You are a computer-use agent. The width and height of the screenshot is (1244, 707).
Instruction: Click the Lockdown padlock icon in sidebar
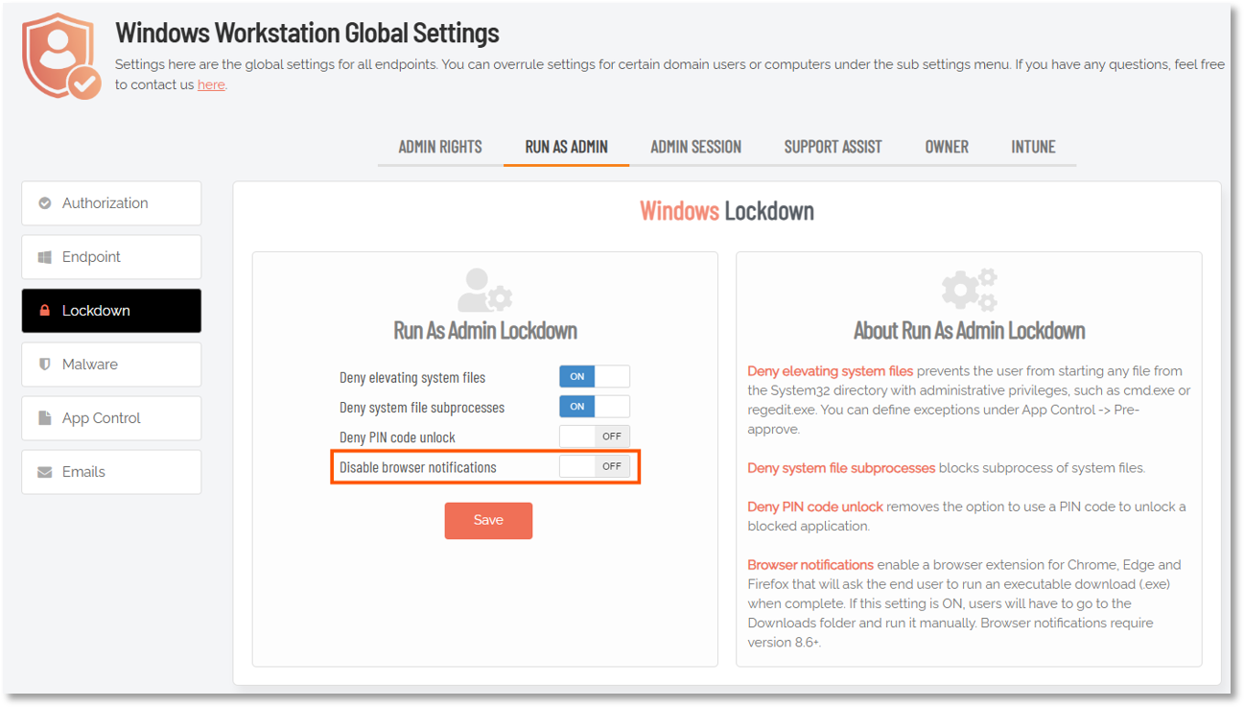(45, 311)
